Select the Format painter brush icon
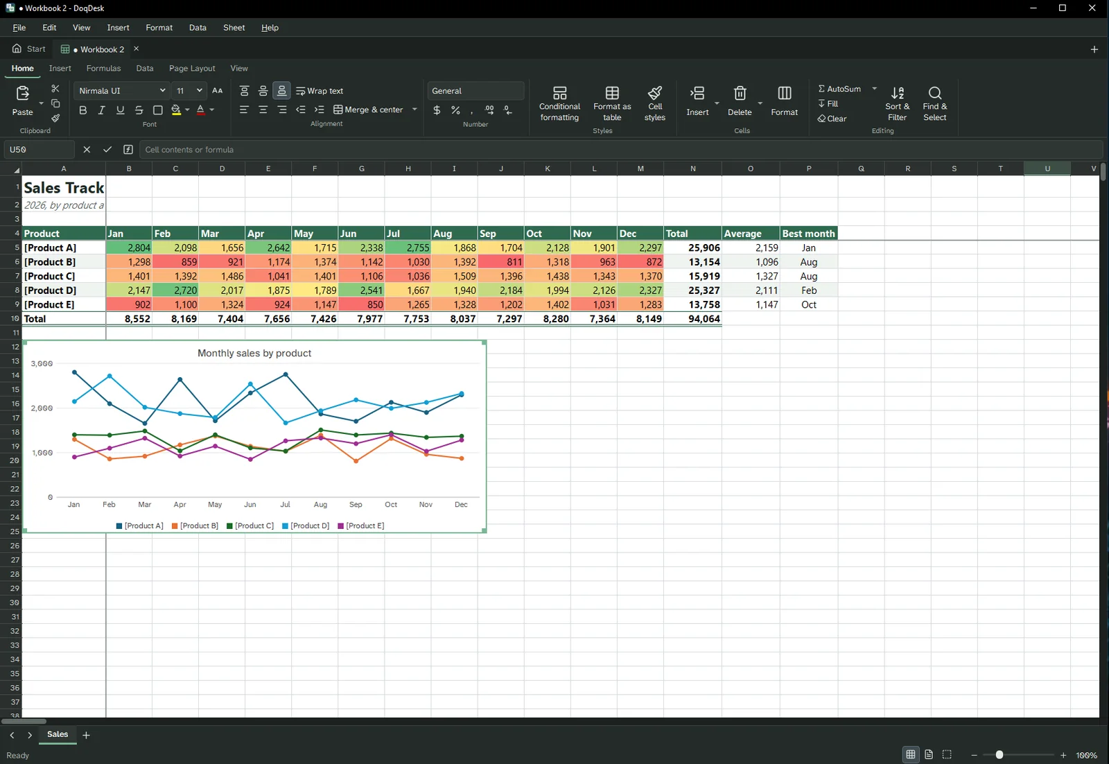 click(55, 119)
